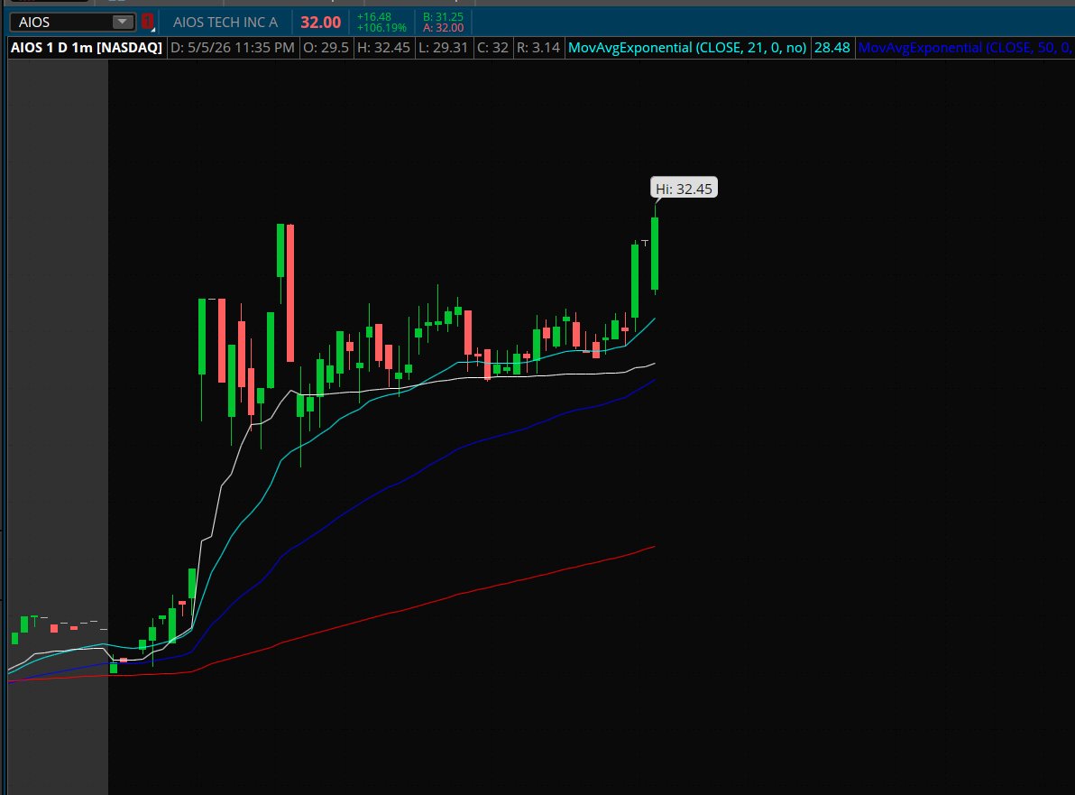Viewport: 1075px width, 795px height.
Task: Click the close value C: 32
Action: tap(492, 47)
